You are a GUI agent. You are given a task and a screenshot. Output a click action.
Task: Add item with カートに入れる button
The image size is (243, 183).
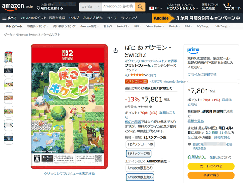[211, 166]
